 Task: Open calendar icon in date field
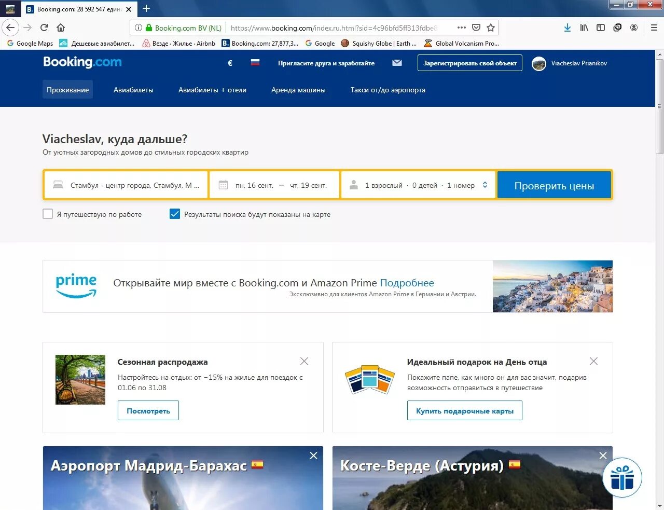[x=224, y=185]
